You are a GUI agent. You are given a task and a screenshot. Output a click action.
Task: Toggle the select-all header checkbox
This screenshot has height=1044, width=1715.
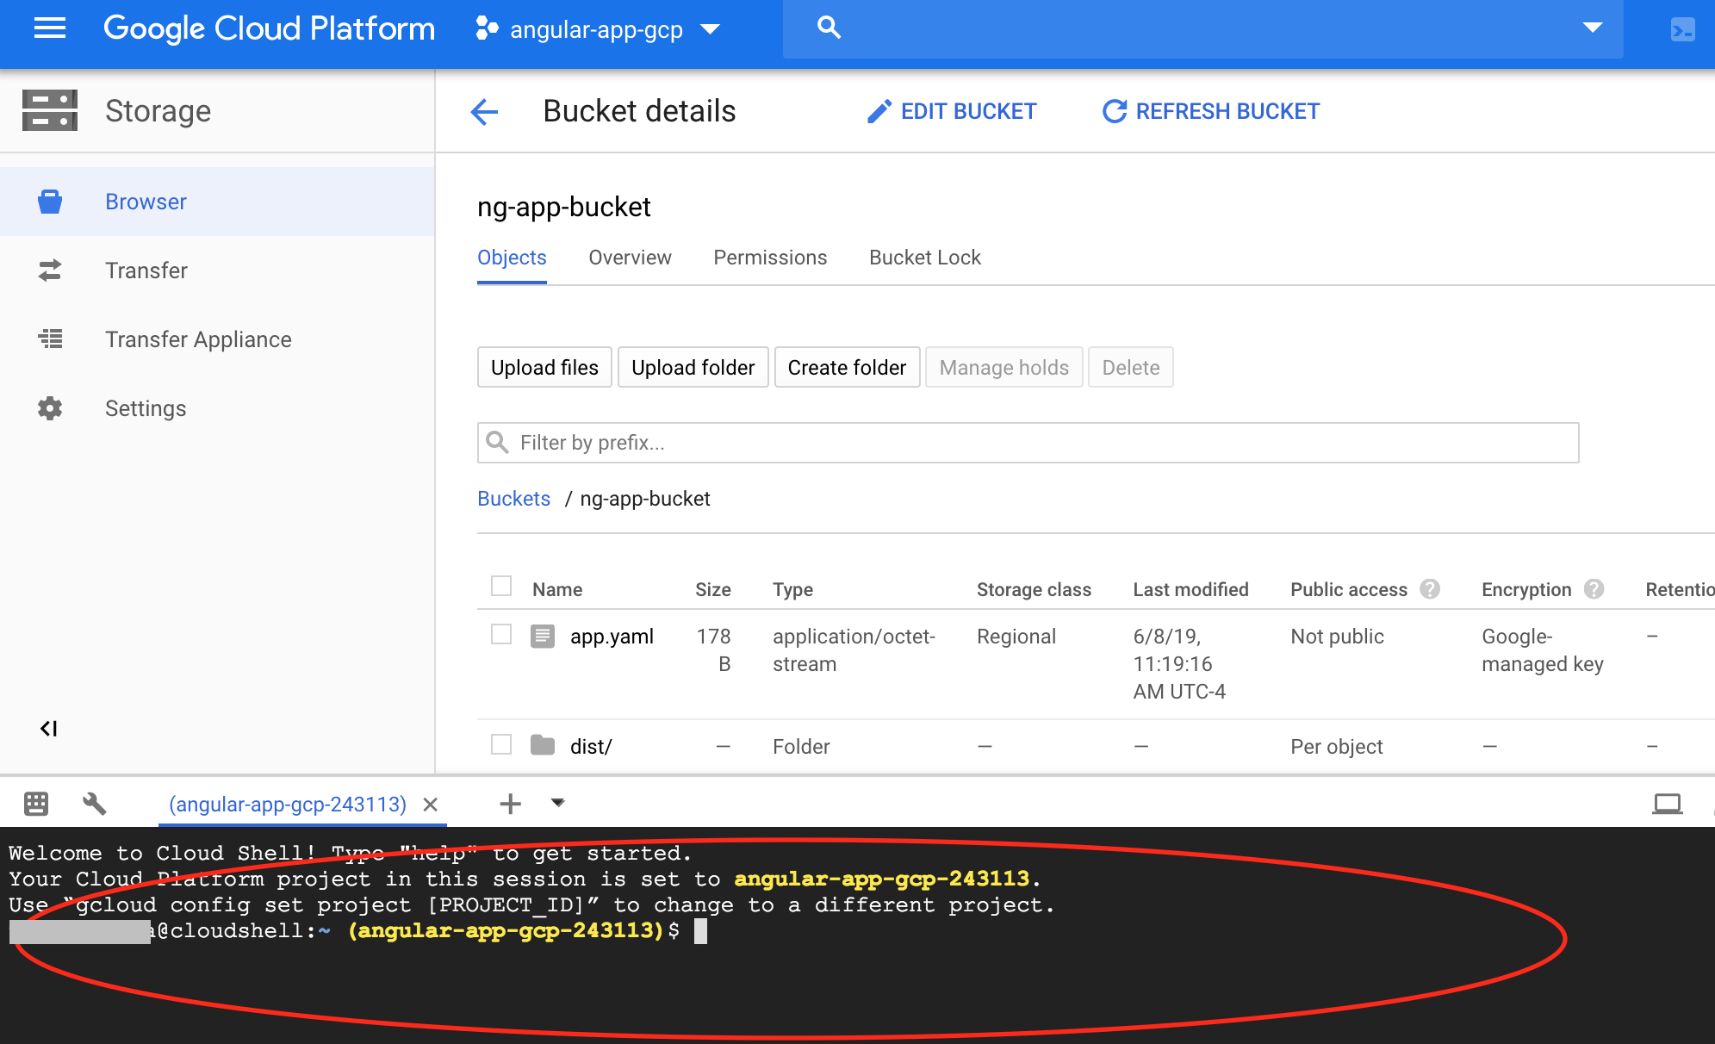[x=501, y=587]
